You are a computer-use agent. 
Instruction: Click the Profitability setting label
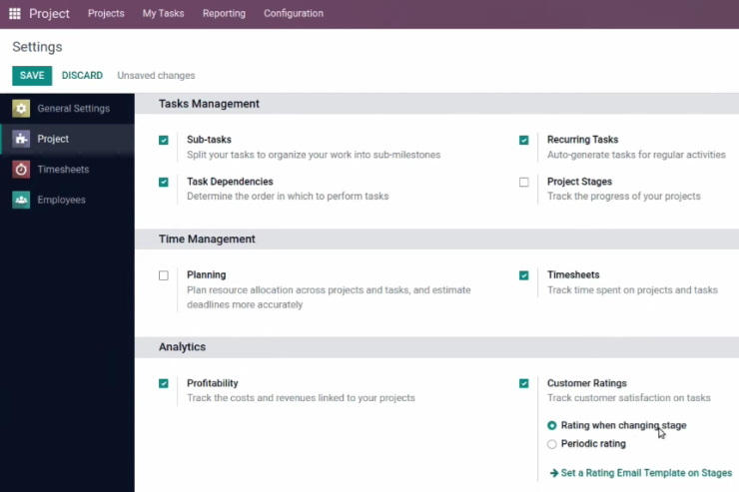(213, 383)
